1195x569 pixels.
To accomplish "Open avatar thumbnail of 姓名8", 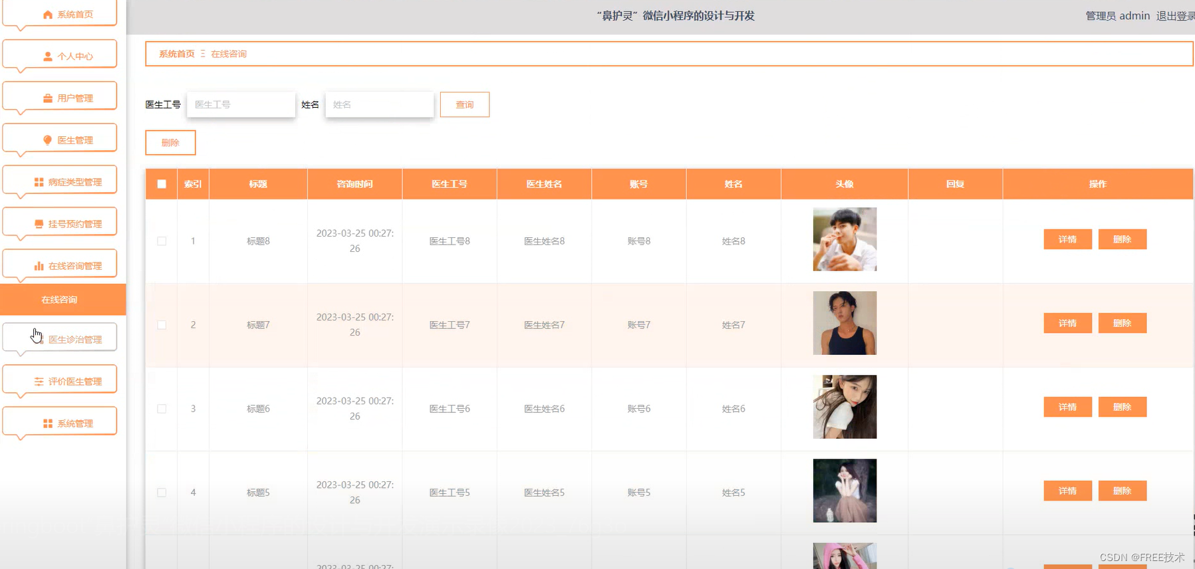I will 845,239.
